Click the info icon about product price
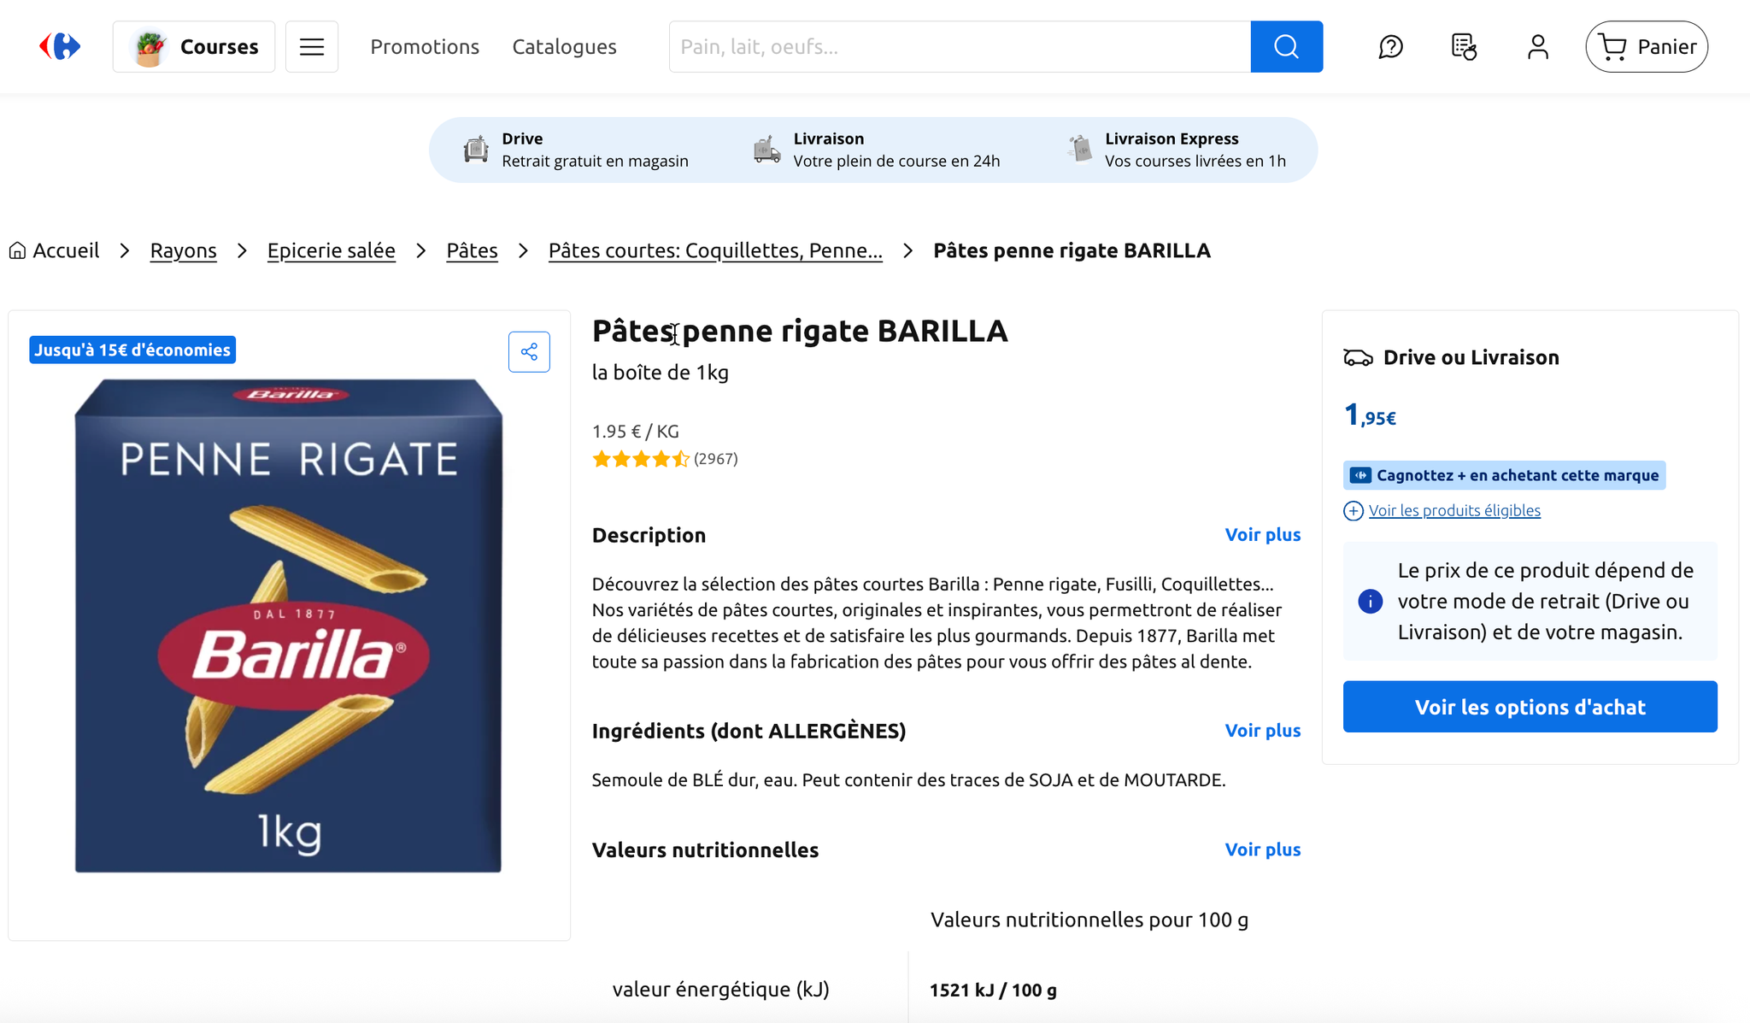Screen dimensions: 1750x1023 pos(1370,602)
